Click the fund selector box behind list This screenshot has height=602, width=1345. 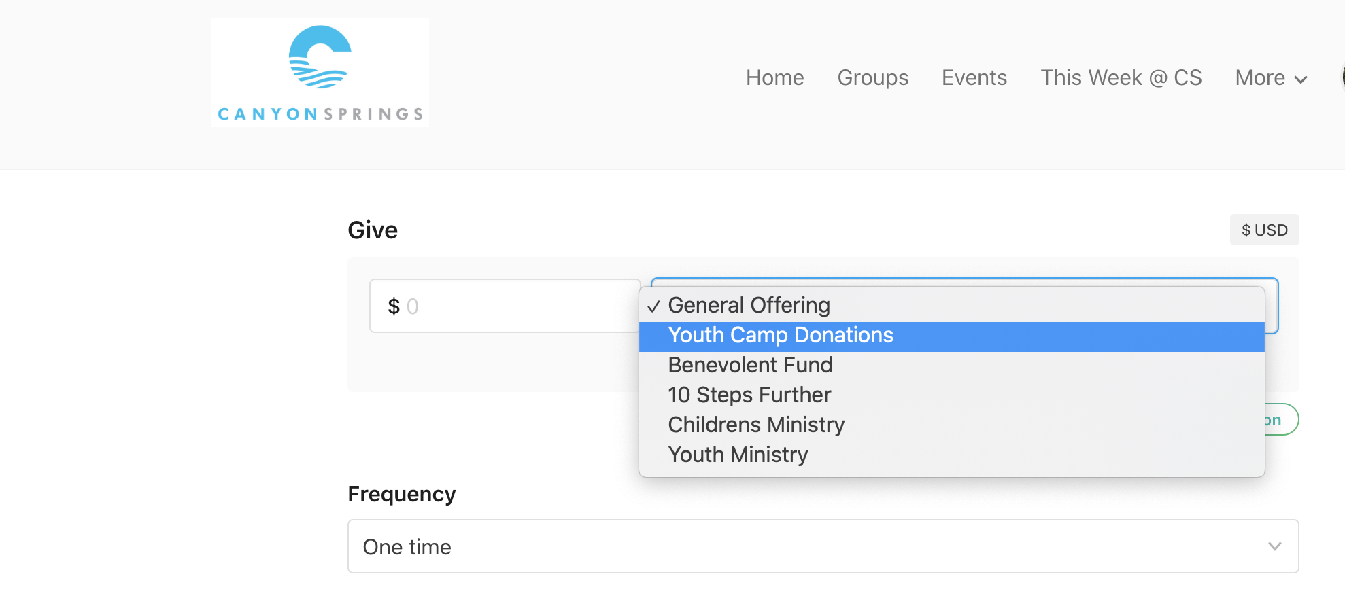point(1272,306)
